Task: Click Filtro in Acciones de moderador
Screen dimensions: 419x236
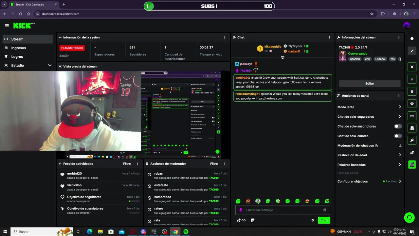Action: point(214,164)
